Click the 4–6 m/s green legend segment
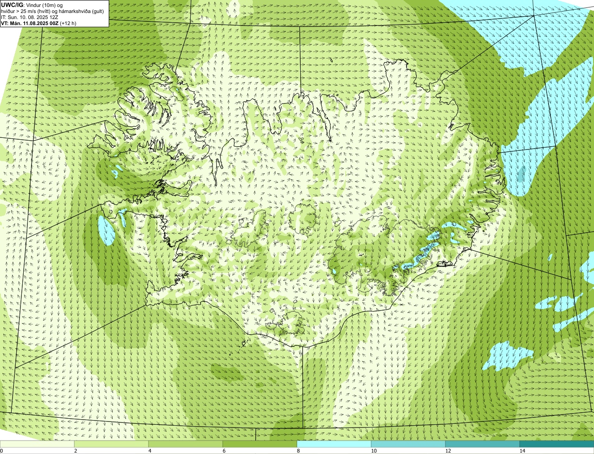Image resolution: width=594 pixels, height=454 pixels. tap(186, 444)
